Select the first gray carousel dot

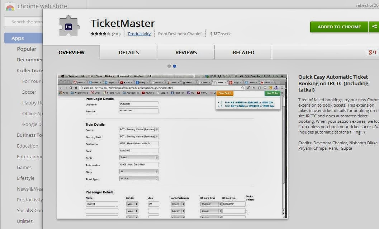[169, 66]
